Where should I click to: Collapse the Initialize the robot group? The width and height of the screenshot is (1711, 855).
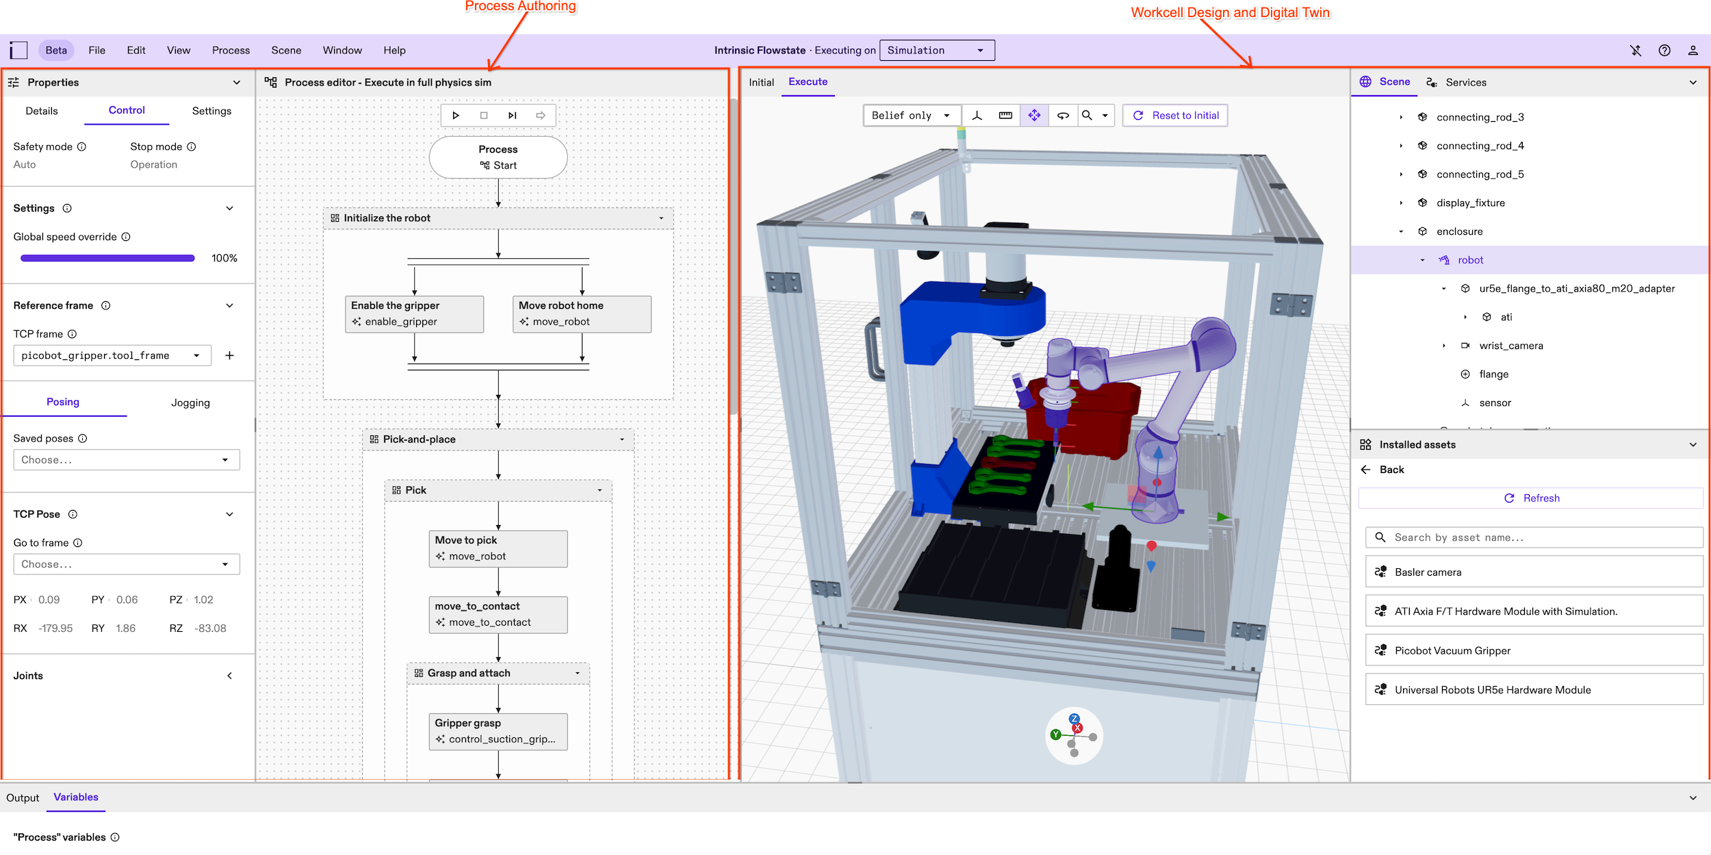coord(660,218)
